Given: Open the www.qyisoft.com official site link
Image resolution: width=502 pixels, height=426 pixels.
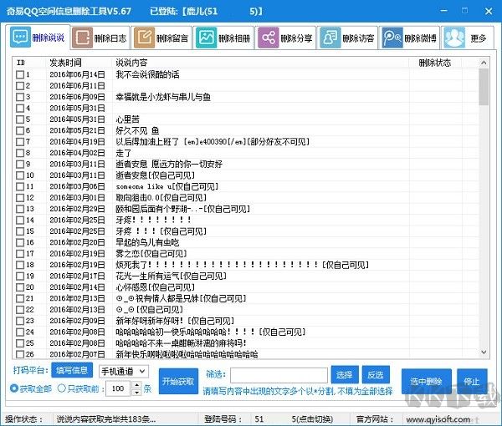Looking at the screenshot, I should coord(438,419).
